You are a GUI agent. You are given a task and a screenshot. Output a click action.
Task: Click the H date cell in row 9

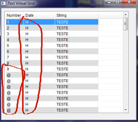pyautogui.click(x=39, y=69)
